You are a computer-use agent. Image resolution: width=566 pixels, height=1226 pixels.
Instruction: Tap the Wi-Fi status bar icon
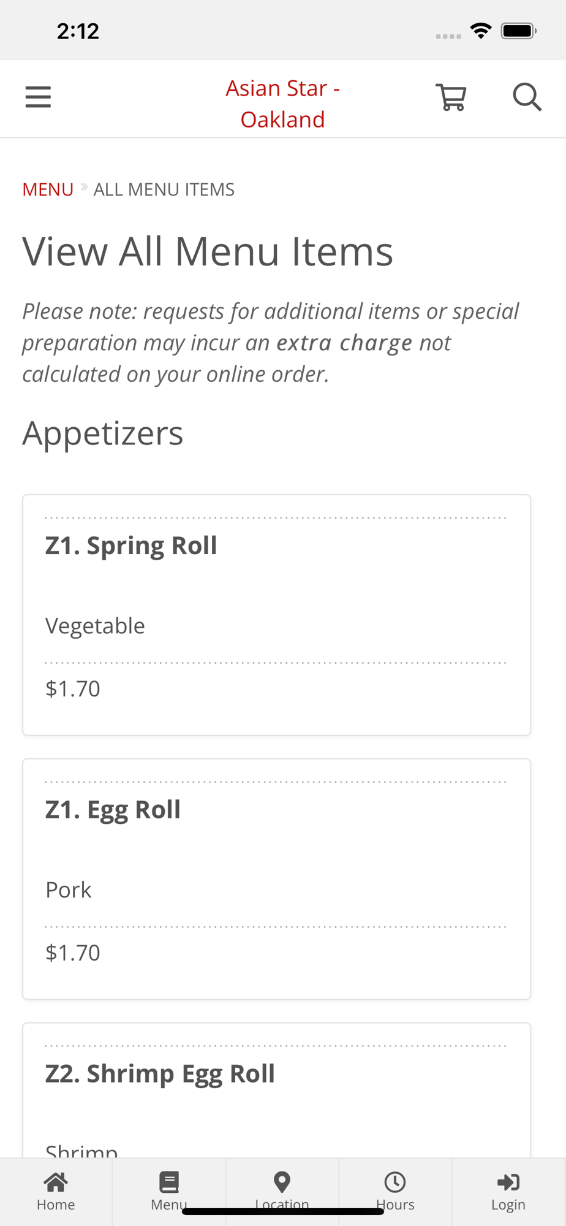coord(481,31)
